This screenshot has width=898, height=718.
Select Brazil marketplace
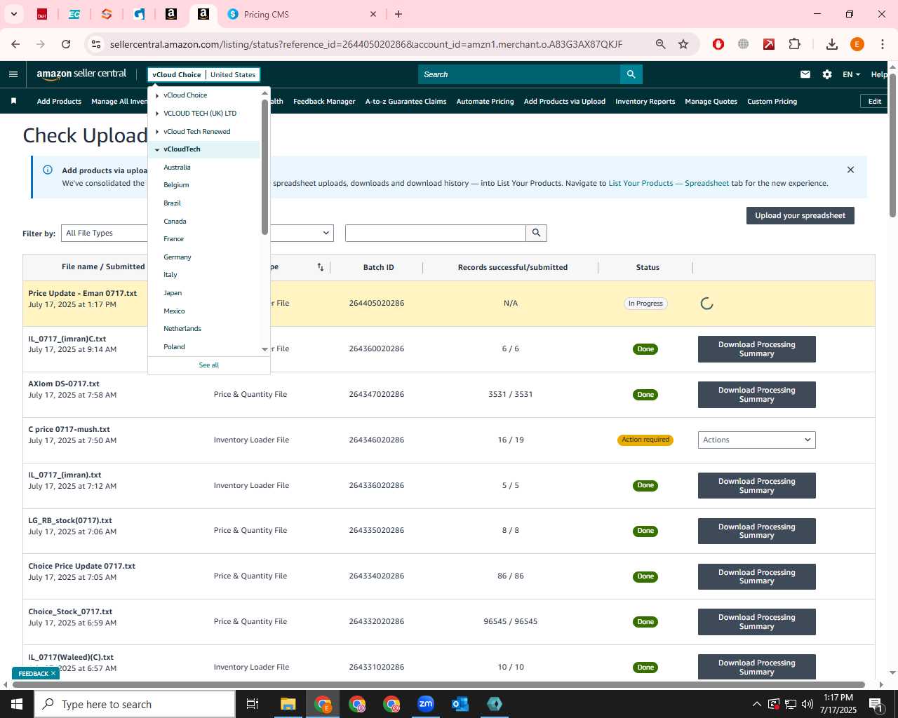pyautogui.click(x=172, y=203)
